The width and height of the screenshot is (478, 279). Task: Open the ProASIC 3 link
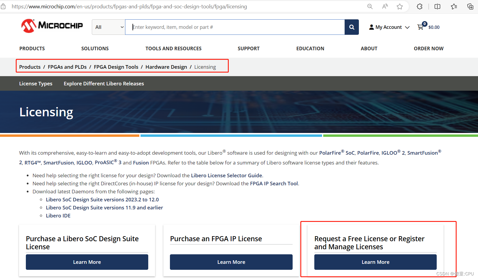(108, 162)
